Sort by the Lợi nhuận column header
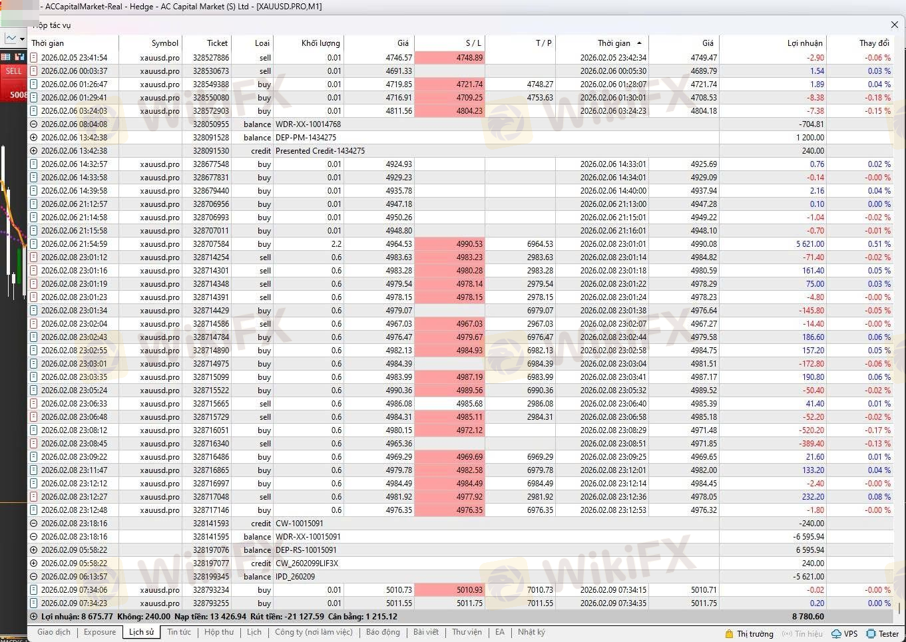Image resolution: width=906 pixels, height=642 pixels. click(773, 43)
